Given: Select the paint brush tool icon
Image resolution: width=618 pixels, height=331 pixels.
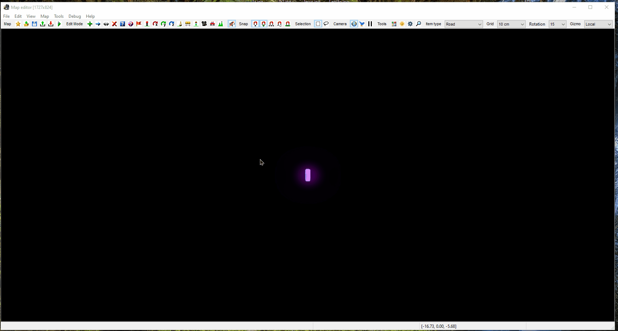Looking at the screenshot, I should [x=180, y=24].
